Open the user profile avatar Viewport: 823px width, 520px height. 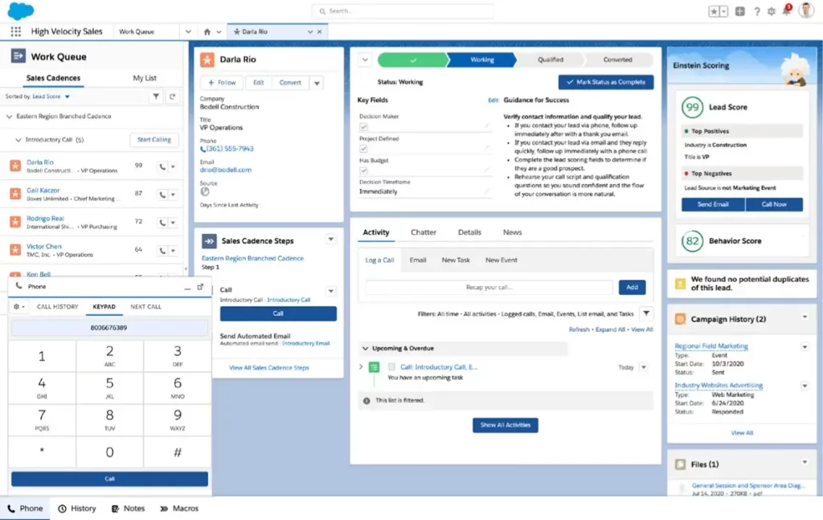click(x=806, y=10)
